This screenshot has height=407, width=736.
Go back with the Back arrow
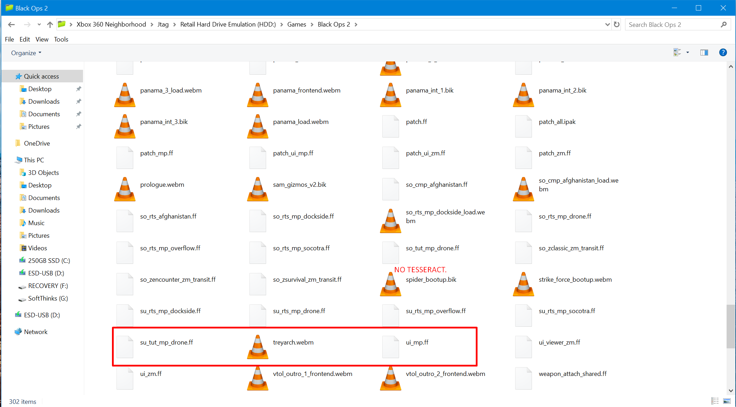(11, 24)
